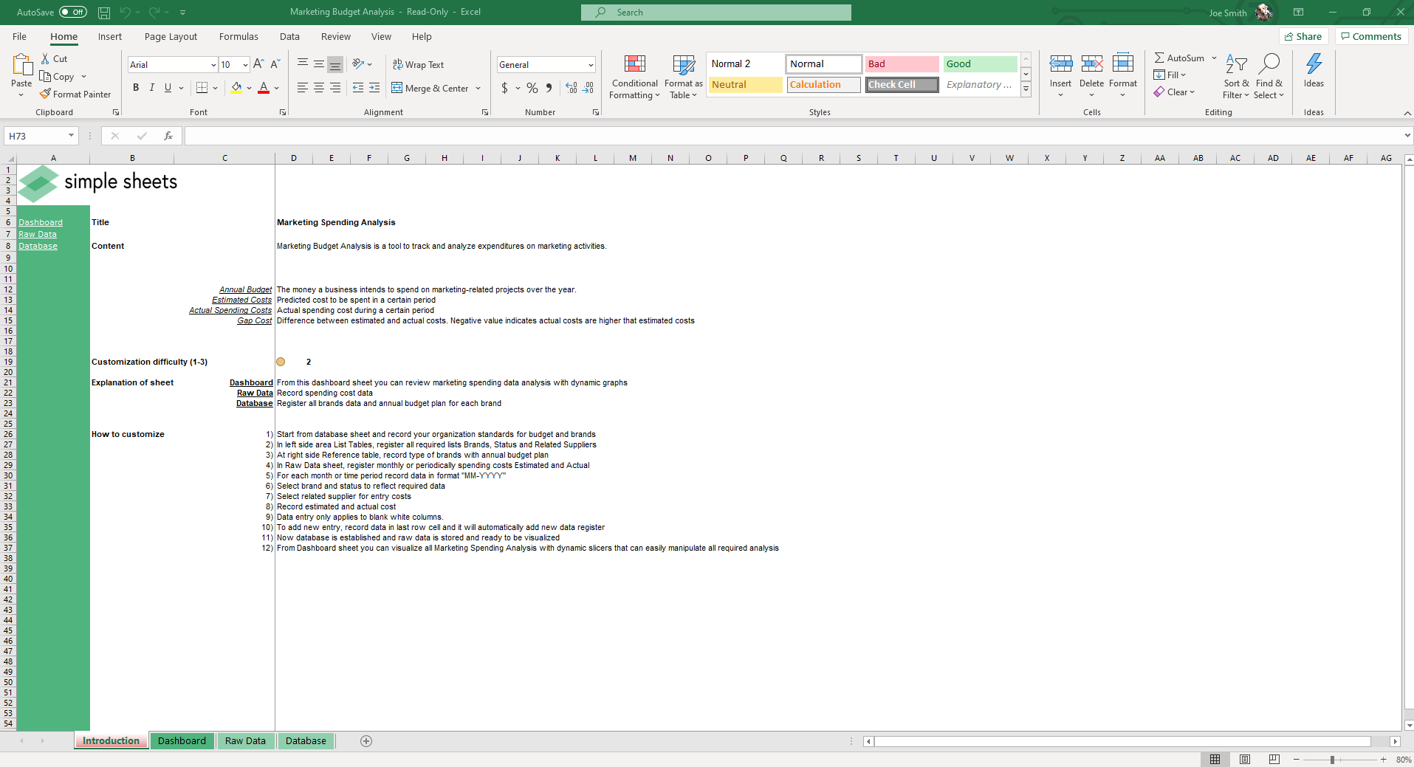Toggle the AutoSave switch
This screenshot has height=767, width=1414.
point(73,13)
